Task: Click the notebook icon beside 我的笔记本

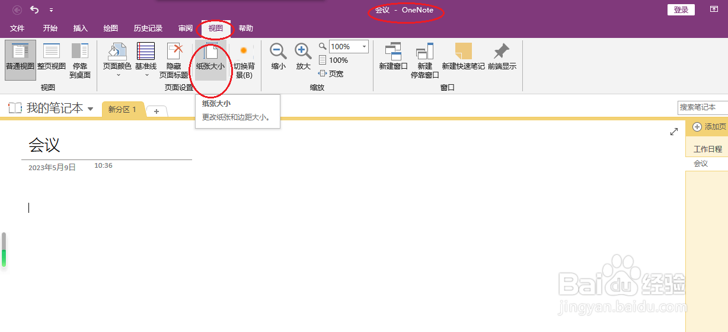Action: pyautogui.click(x=15, y=108)
